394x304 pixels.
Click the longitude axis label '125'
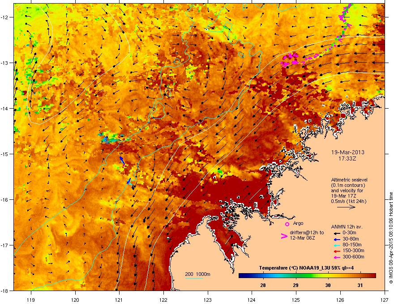click(296, 300)
